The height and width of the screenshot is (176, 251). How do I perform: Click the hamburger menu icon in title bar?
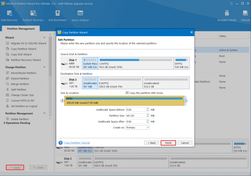pyautogui.click(x=232, y=3)
